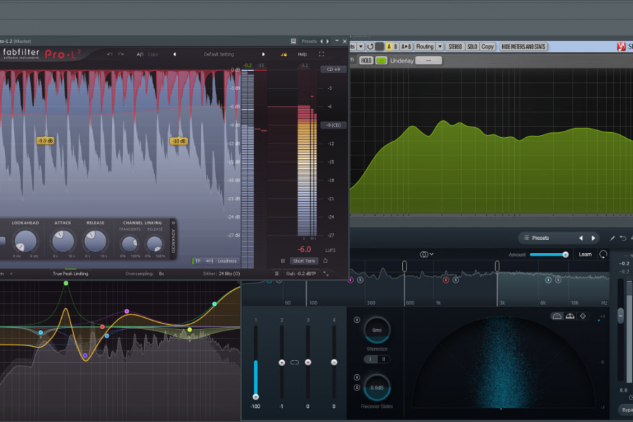Click the pencil edit icon beside the iZotope Presets
633x422 pixels.
[612, 238]
